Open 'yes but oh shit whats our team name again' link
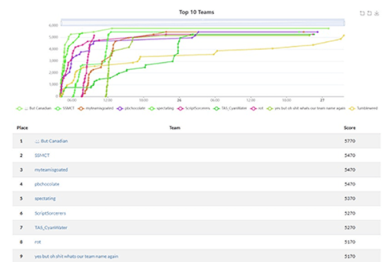The height and width of the screenshot is (262, 385). coord(77,256)
